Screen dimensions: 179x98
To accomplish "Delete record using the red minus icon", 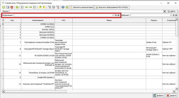I will [12, 7].
